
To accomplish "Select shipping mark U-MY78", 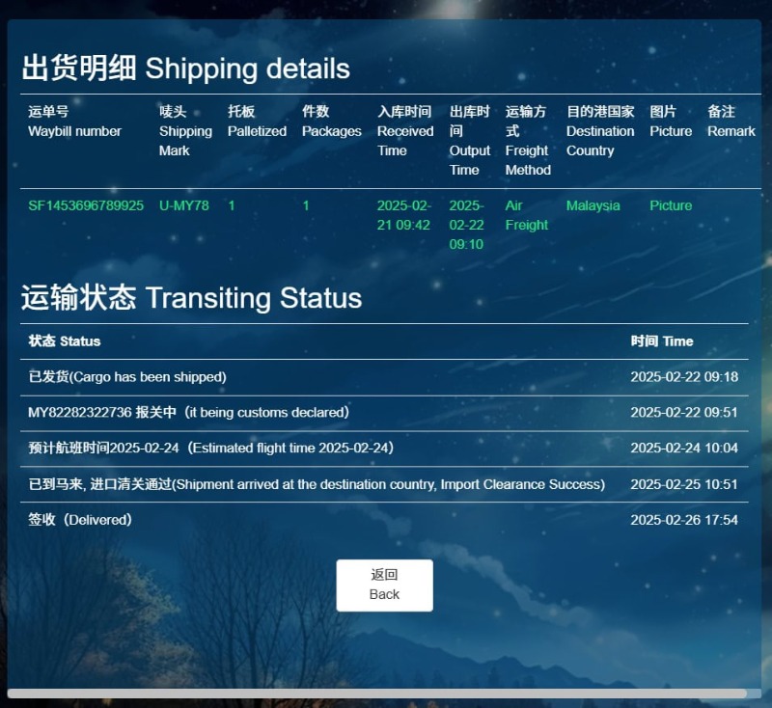I will tap(184, 205).
